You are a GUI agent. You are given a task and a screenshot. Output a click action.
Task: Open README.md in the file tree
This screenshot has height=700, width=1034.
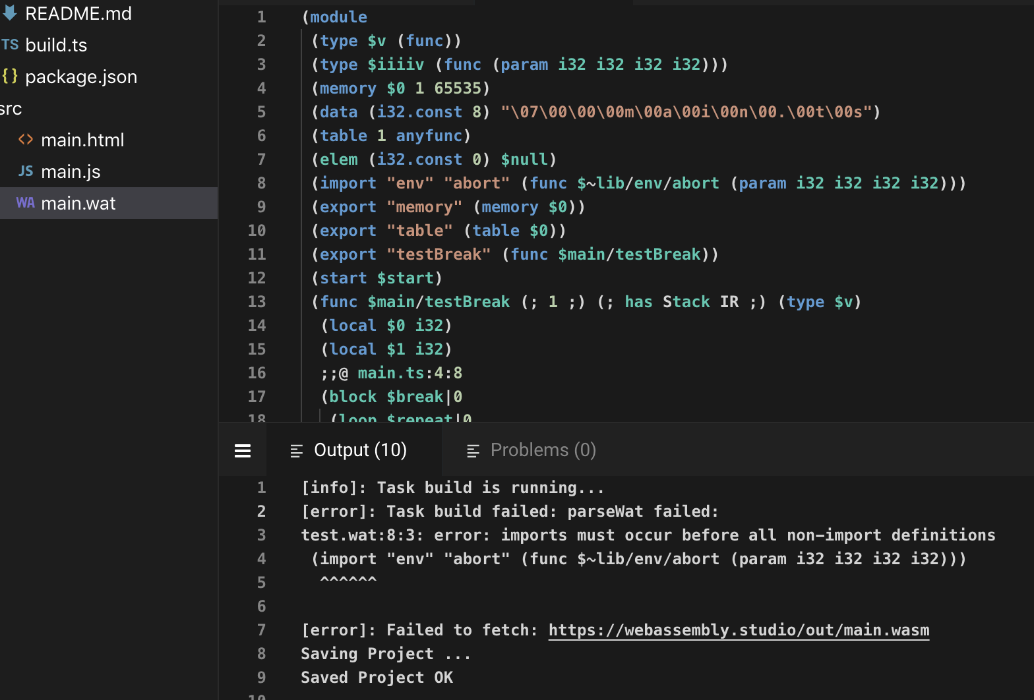coord(78,13)
